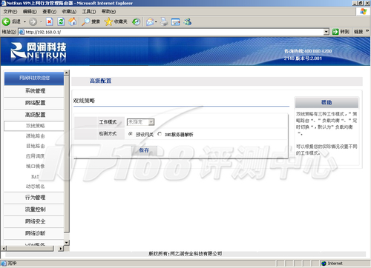The height and width of the screenshot is (268, 371).
Task: Open the 查看(V) menu
Action: [x=49, y=12]
